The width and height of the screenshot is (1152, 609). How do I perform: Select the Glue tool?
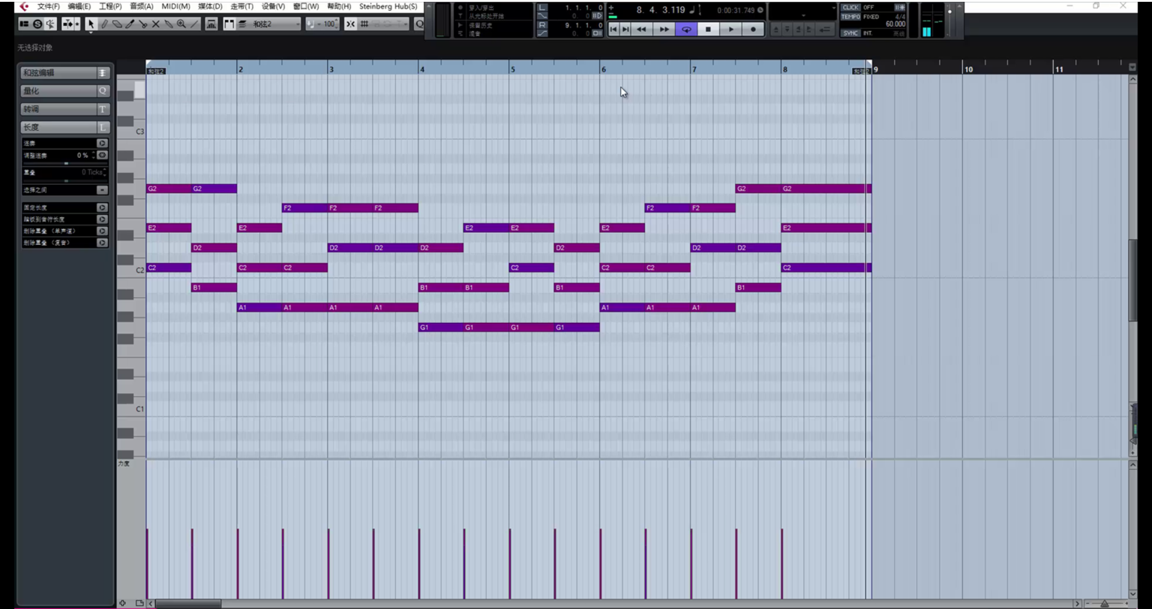(169, 24)
